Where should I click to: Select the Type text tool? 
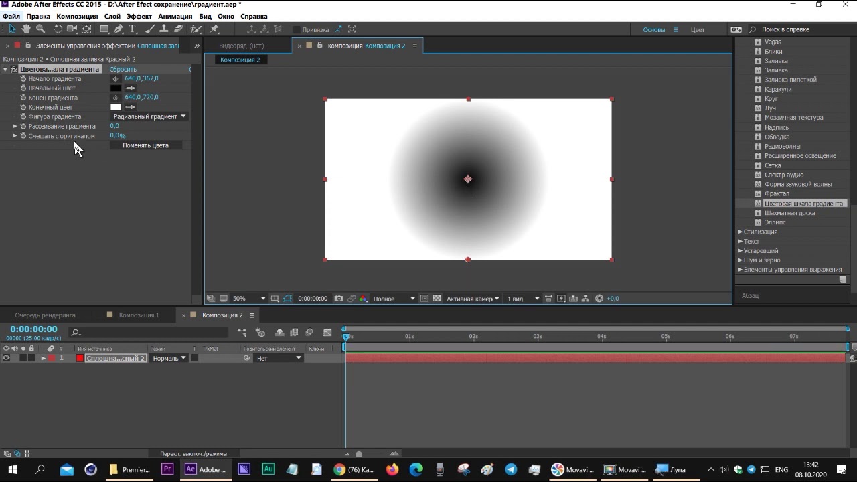(x=133, y=29)
